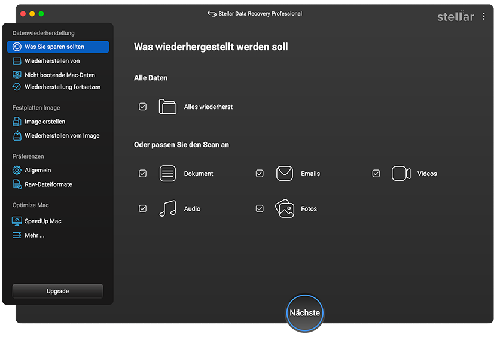Image resolution: width=497 pixels, height=340 pixels.
Task: Expand the Mehr ... sidebar entry
Action: (x=34, y=235)
